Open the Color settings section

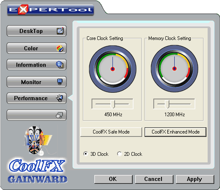37,48
